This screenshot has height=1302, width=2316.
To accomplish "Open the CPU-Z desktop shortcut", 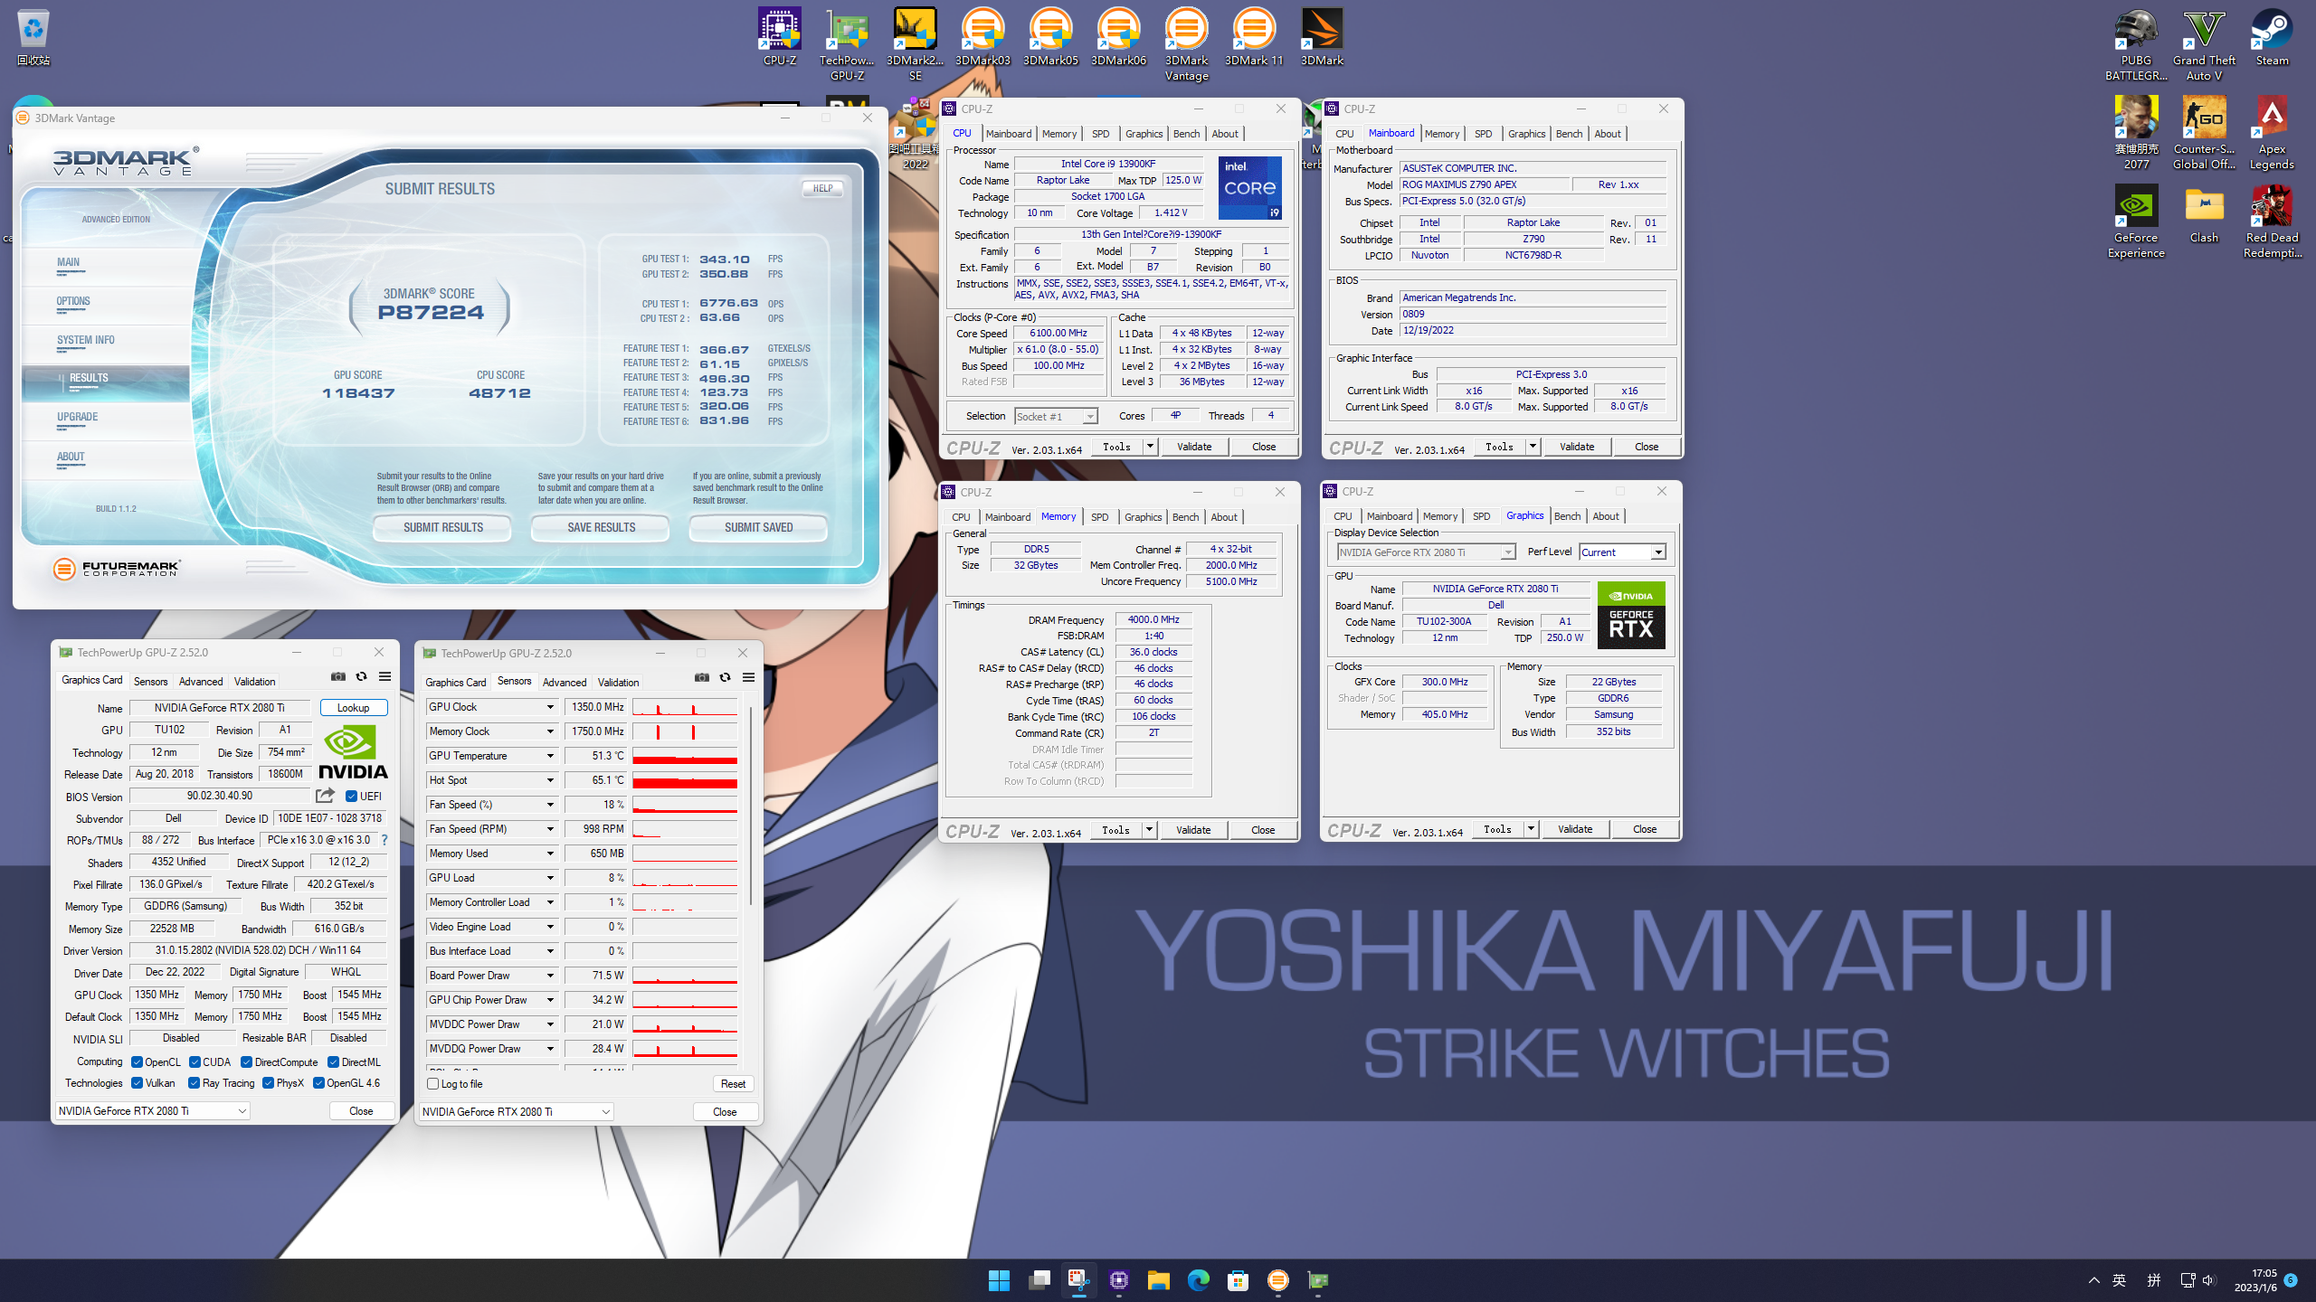I will click(779, 38).
